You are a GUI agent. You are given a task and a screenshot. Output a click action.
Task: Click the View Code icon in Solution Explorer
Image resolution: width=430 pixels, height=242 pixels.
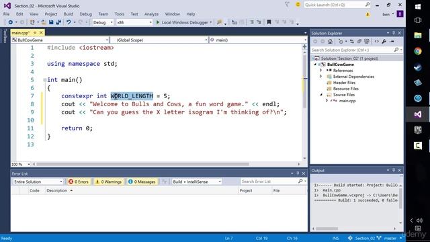[377, 42]
